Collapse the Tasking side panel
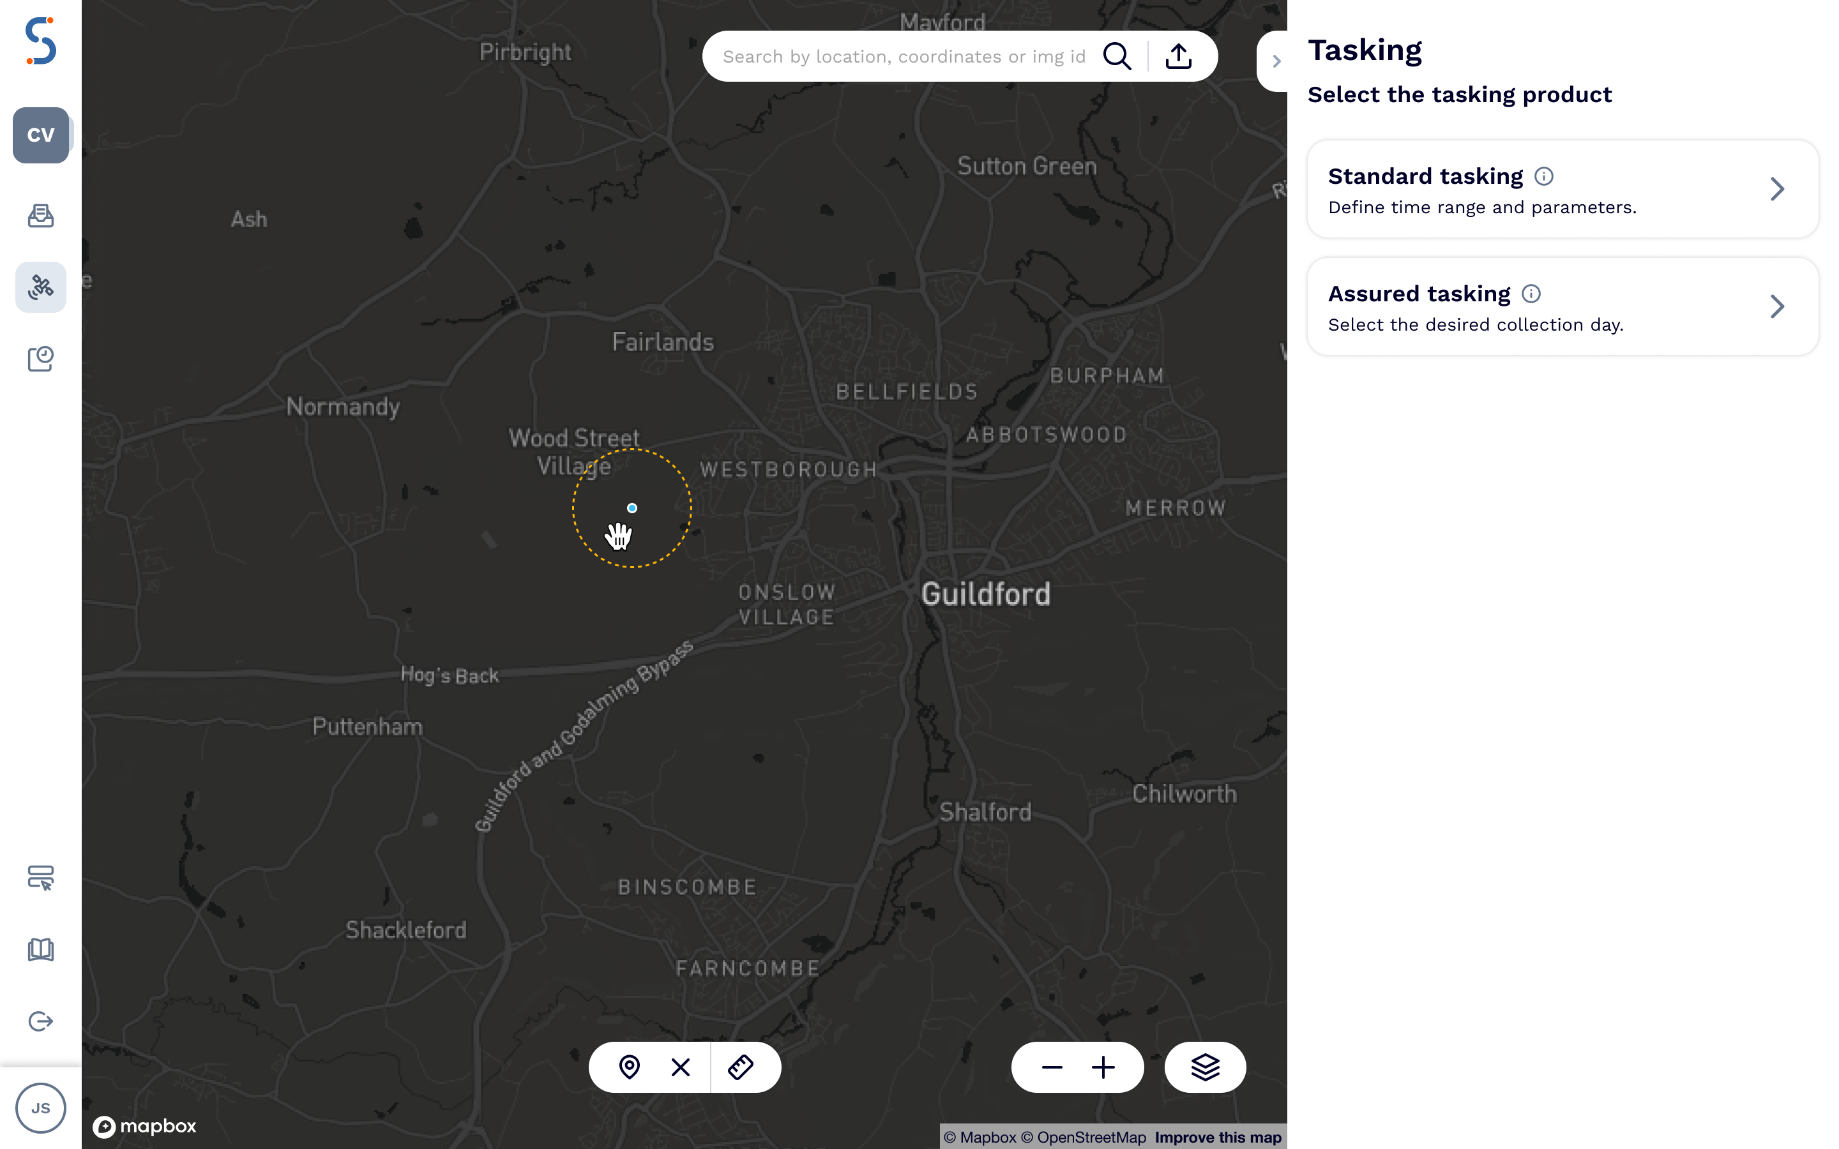Image resolution: width=1839 pixels, height=1149 pixels. click(1276, 61)
